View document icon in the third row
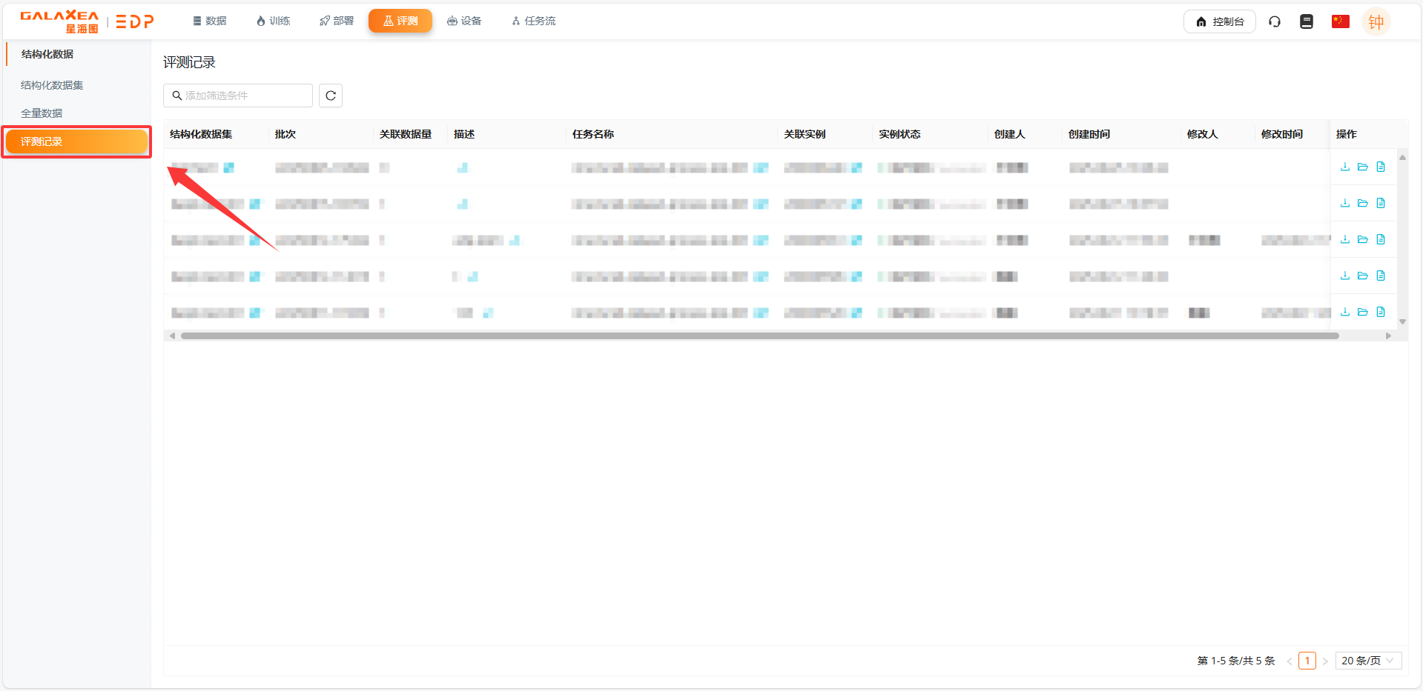The height and width of the screenshot is (691, 1423). pos(1380,239)
